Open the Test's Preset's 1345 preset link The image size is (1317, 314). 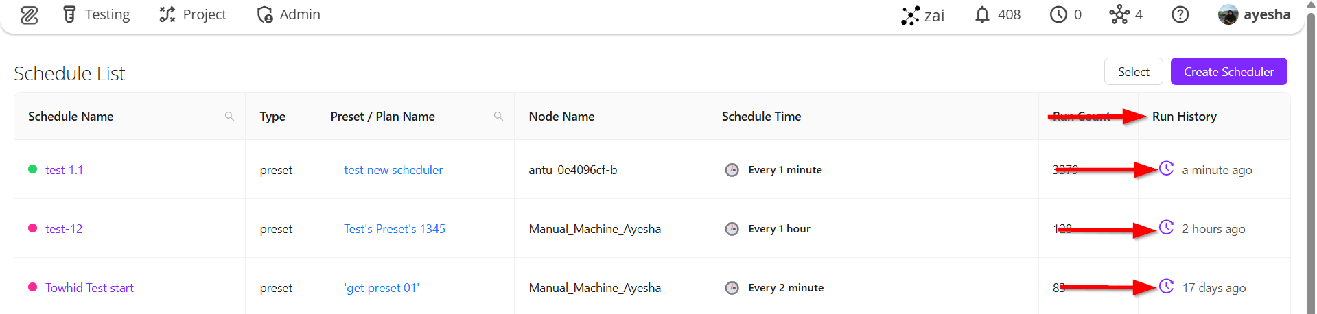[395, 229]
